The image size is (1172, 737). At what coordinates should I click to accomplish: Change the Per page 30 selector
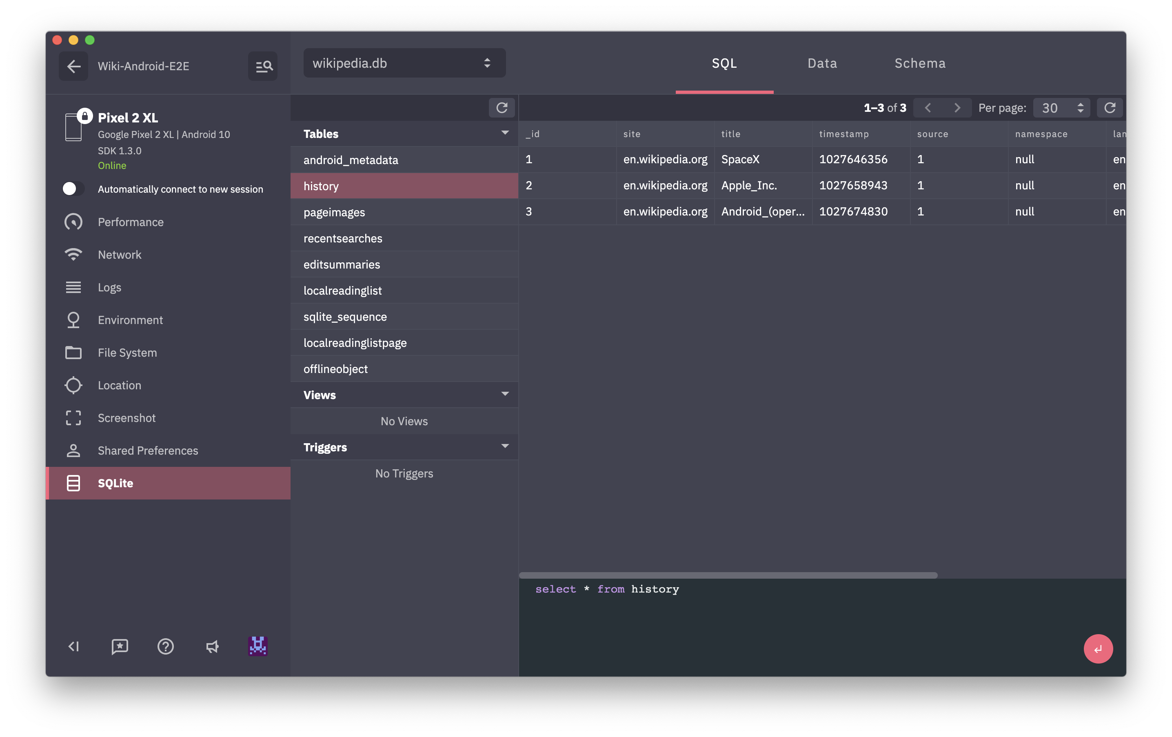coord(1061,108)
